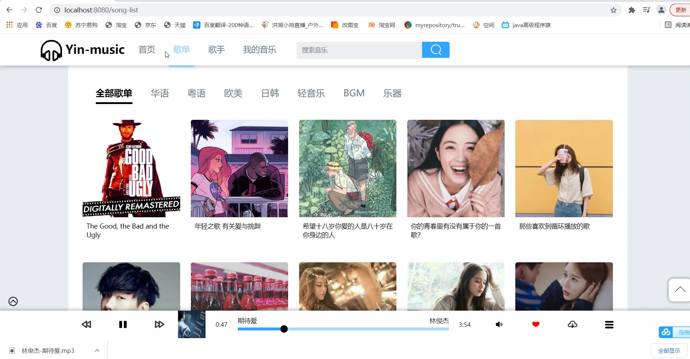This screenshot has width=690, height=359.
Task: Open the 阅读清单 reading list
Action: coord(677,25)
